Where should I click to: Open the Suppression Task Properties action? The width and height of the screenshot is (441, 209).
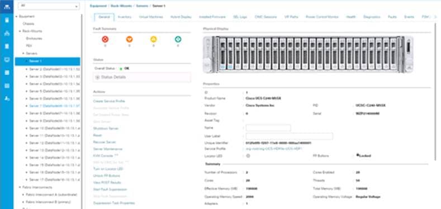[x=114, y=203]
